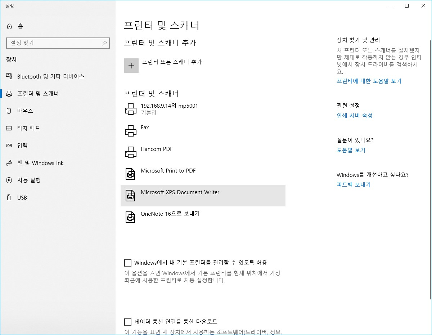Viewport: 432px width, 335px height.
Task: Click the pen icon for Windows Ink
Action: [9, 163]
